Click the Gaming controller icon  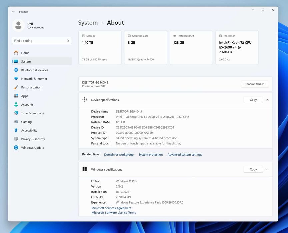coord(16,122)
